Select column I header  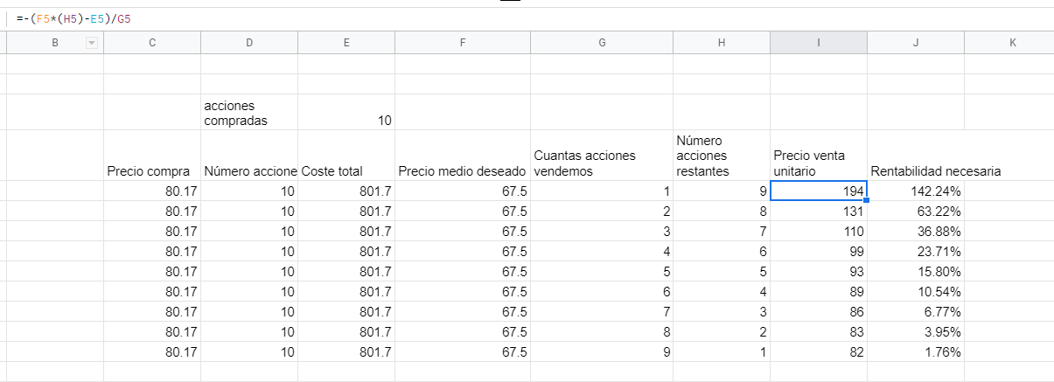(x=818, y=43)
